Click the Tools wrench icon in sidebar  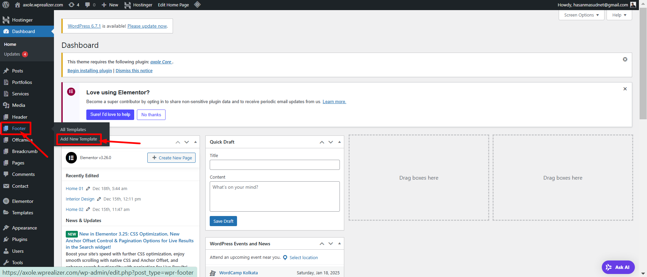tap(6, 263)
